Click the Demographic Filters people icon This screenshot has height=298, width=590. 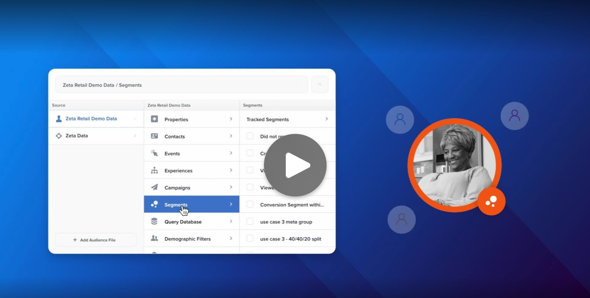154,238
